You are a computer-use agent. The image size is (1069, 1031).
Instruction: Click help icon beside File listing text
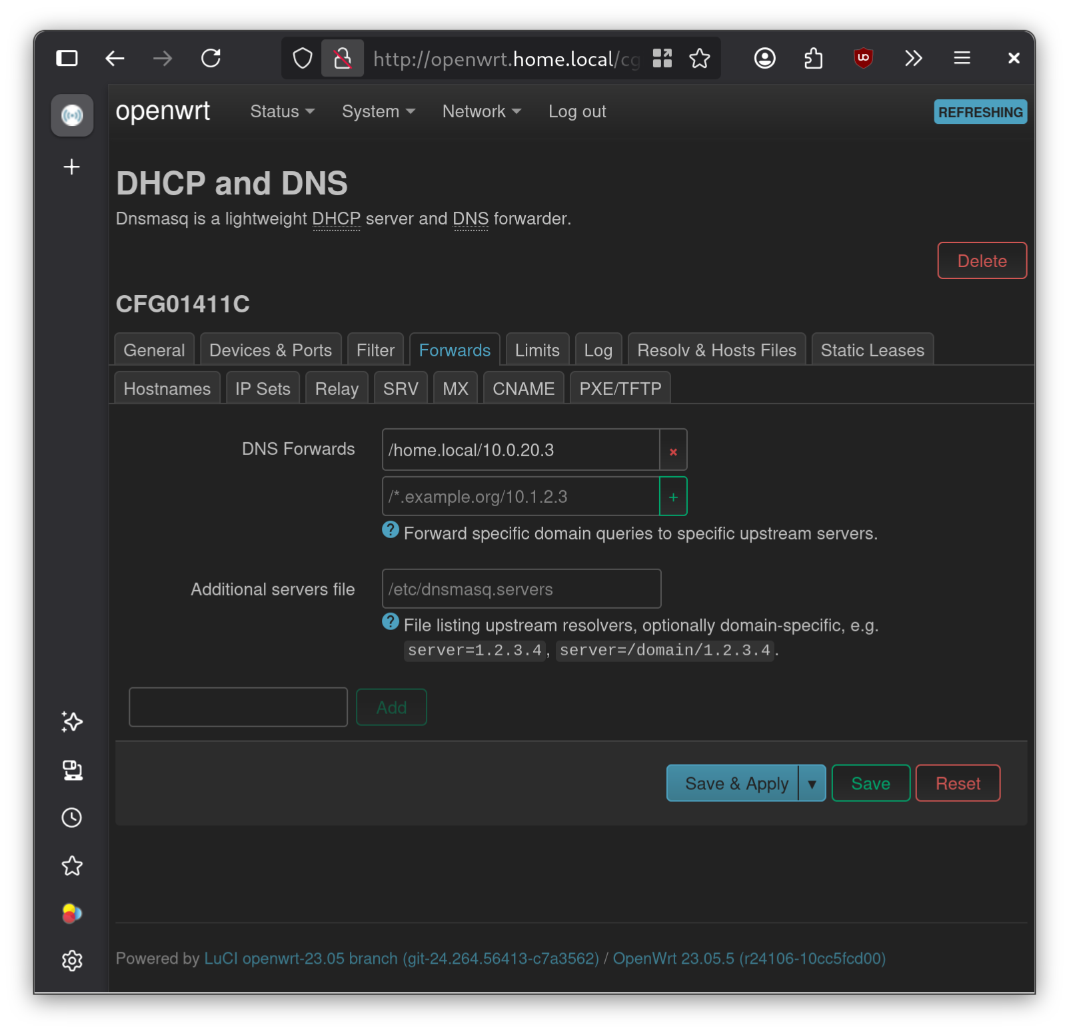[391, 622]
